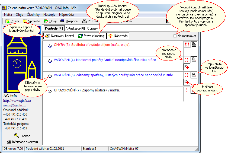Click the AG info logo image
The height and width of the screenshot is (153, 228).
coord(22,59)
